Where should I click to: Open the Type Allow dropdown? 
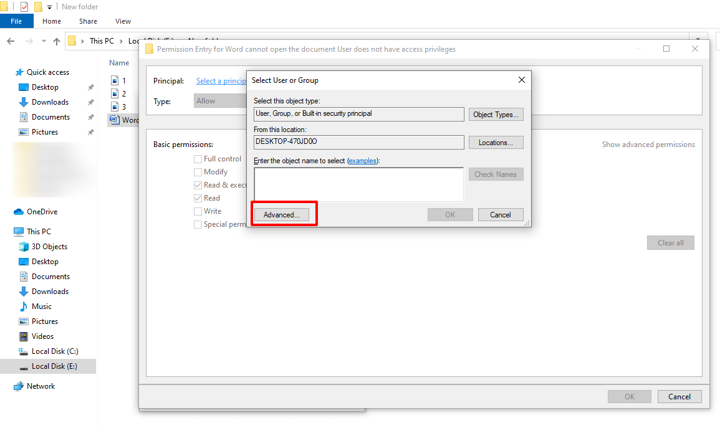pyautogui.click(x=221, y=101)
